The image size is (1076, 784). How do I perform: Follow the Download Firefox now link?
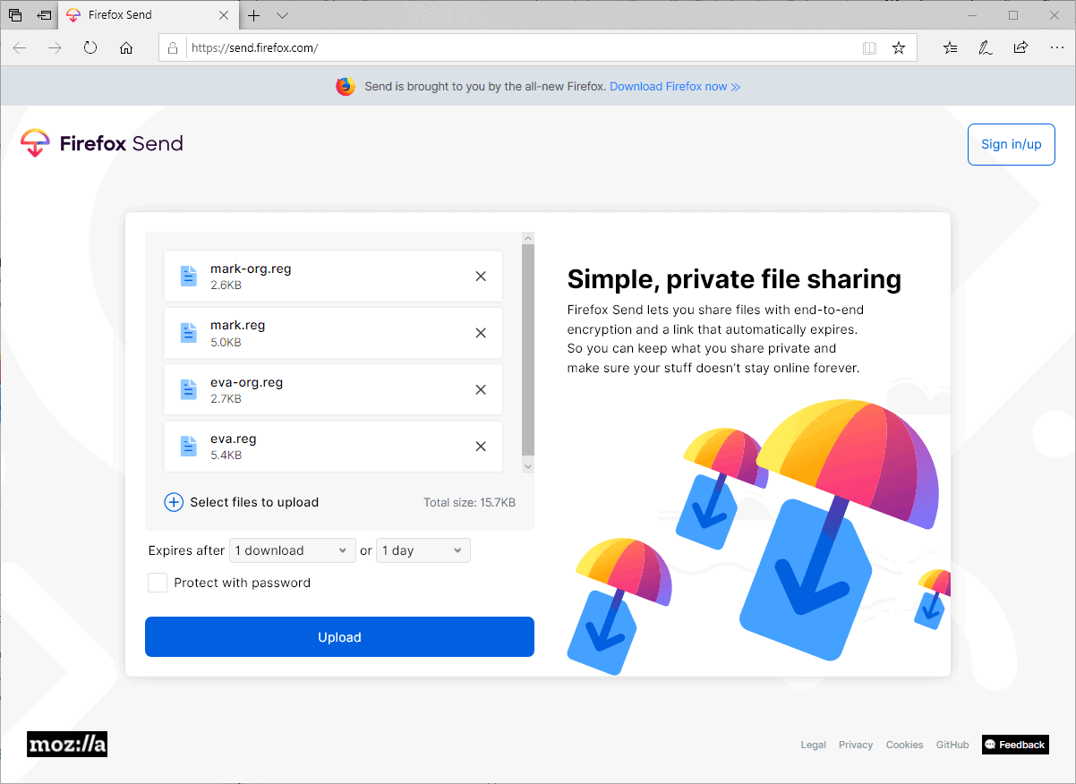(x=670, y=86)
